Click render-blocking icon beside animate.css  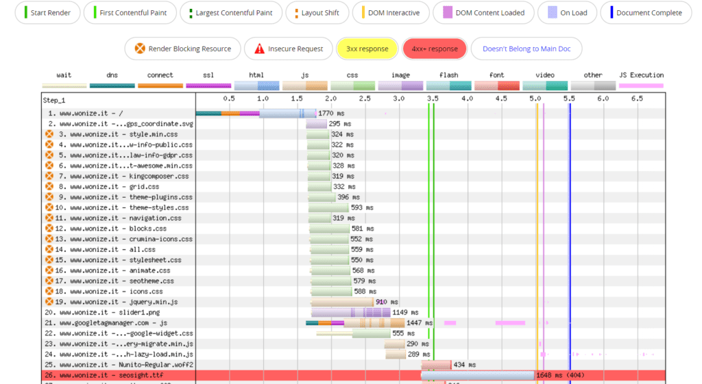(49, 270)
